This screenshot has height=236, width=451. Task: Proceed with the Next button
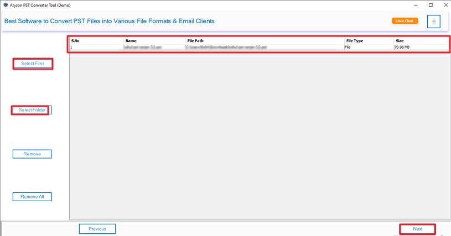point(417,229)
